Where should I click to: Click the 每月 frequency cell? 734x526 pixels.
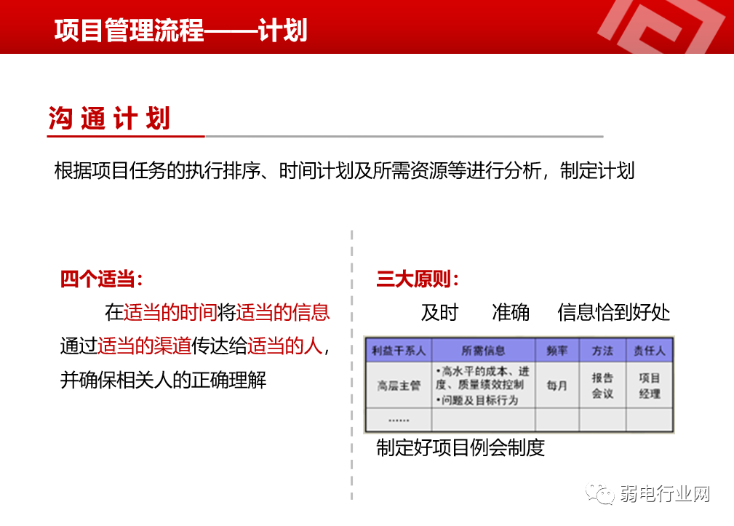tap(557, 384)
